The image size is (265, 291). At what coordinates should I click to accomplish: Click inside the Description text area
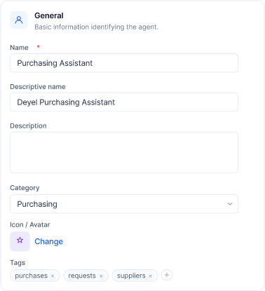(x=124, y=152)
